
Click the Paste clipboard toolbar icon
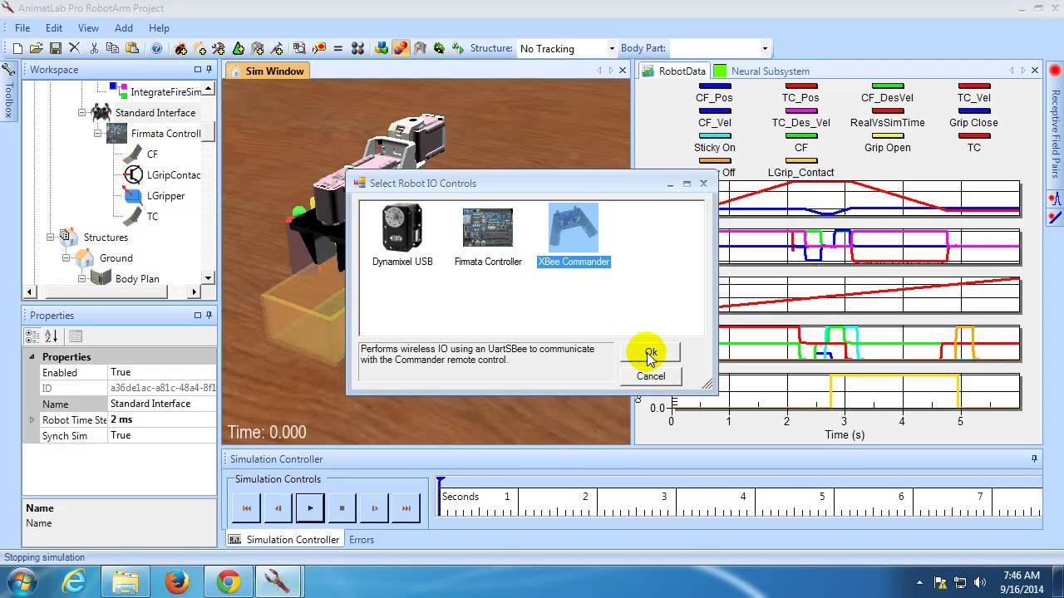pyautogui.click(x=133, y=48)
